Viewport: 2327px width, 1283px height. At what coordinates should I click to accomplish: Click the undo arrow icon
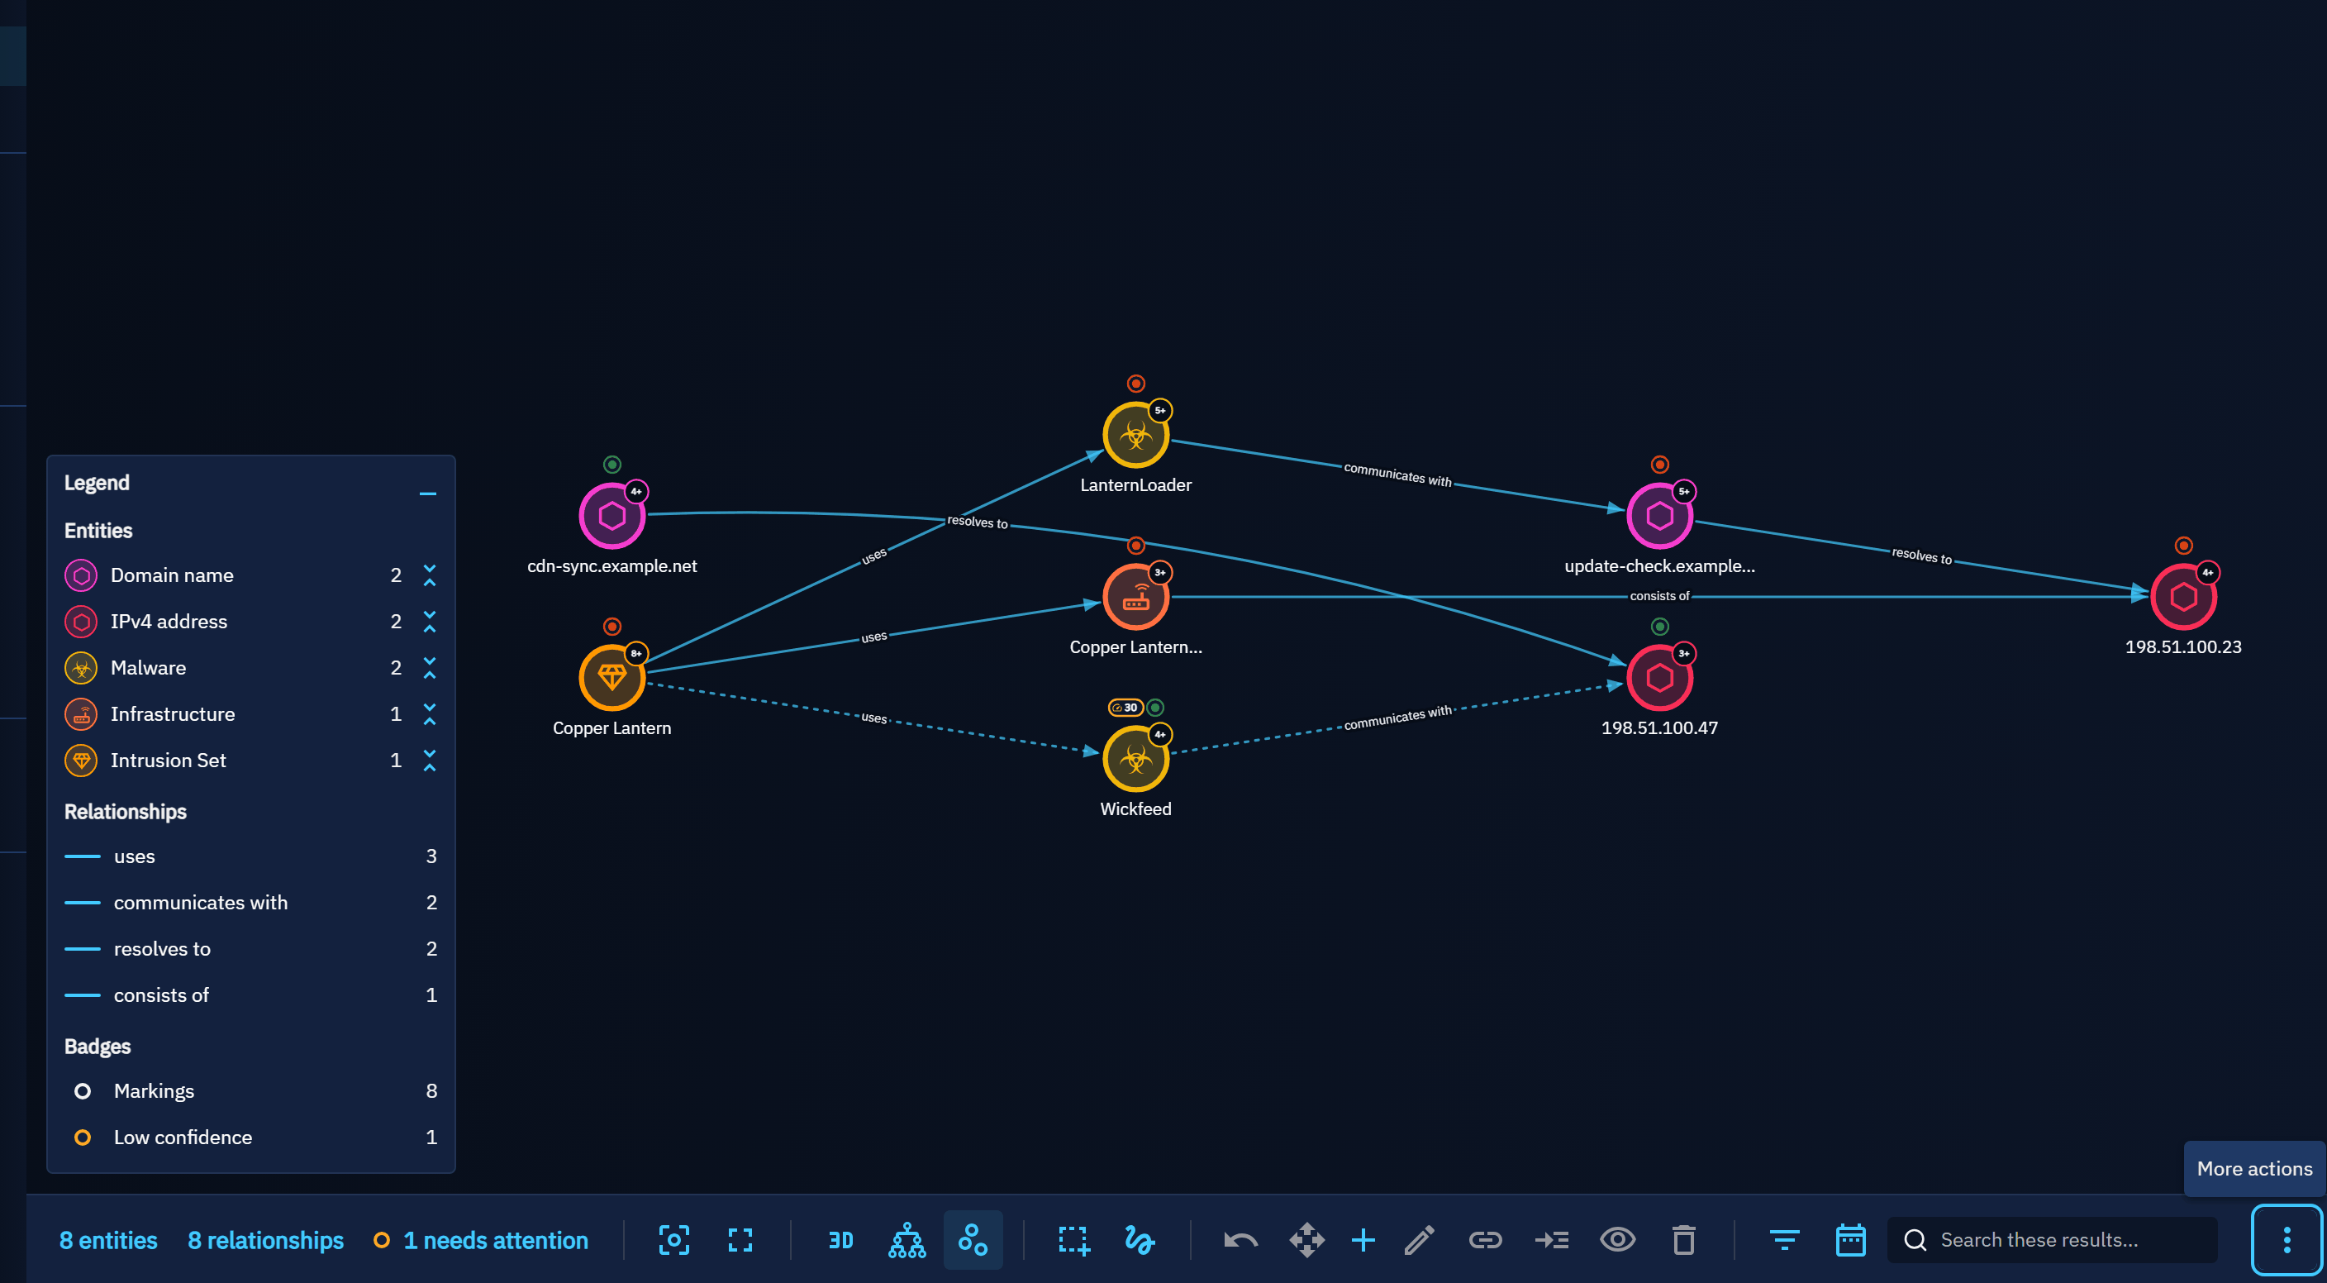pos(1240,1240)
